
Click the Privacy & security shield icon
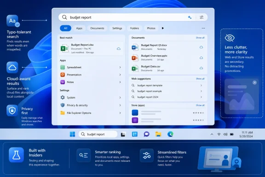click(x=63, y=105)
